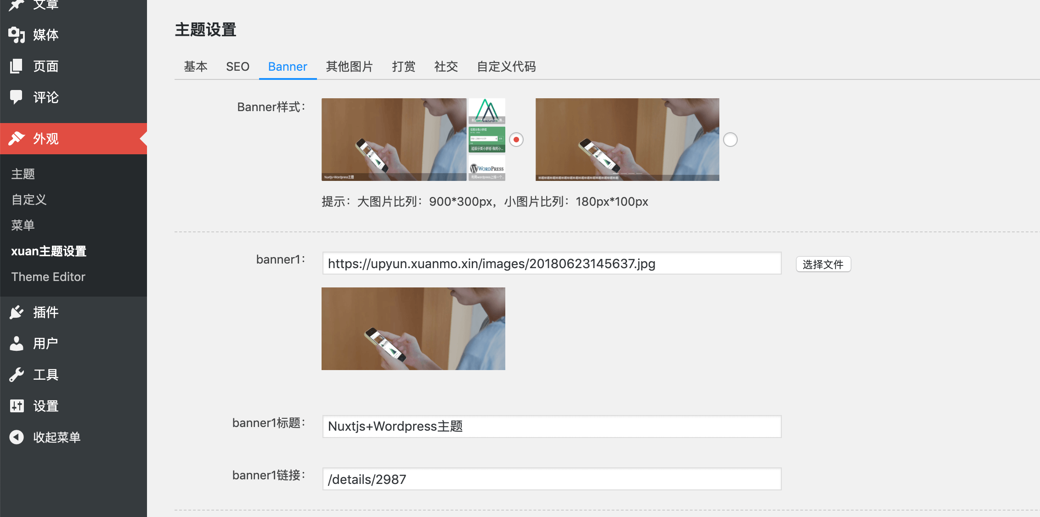Click the Pages (页面) icon in sidebar

click(x=17, y=66)
